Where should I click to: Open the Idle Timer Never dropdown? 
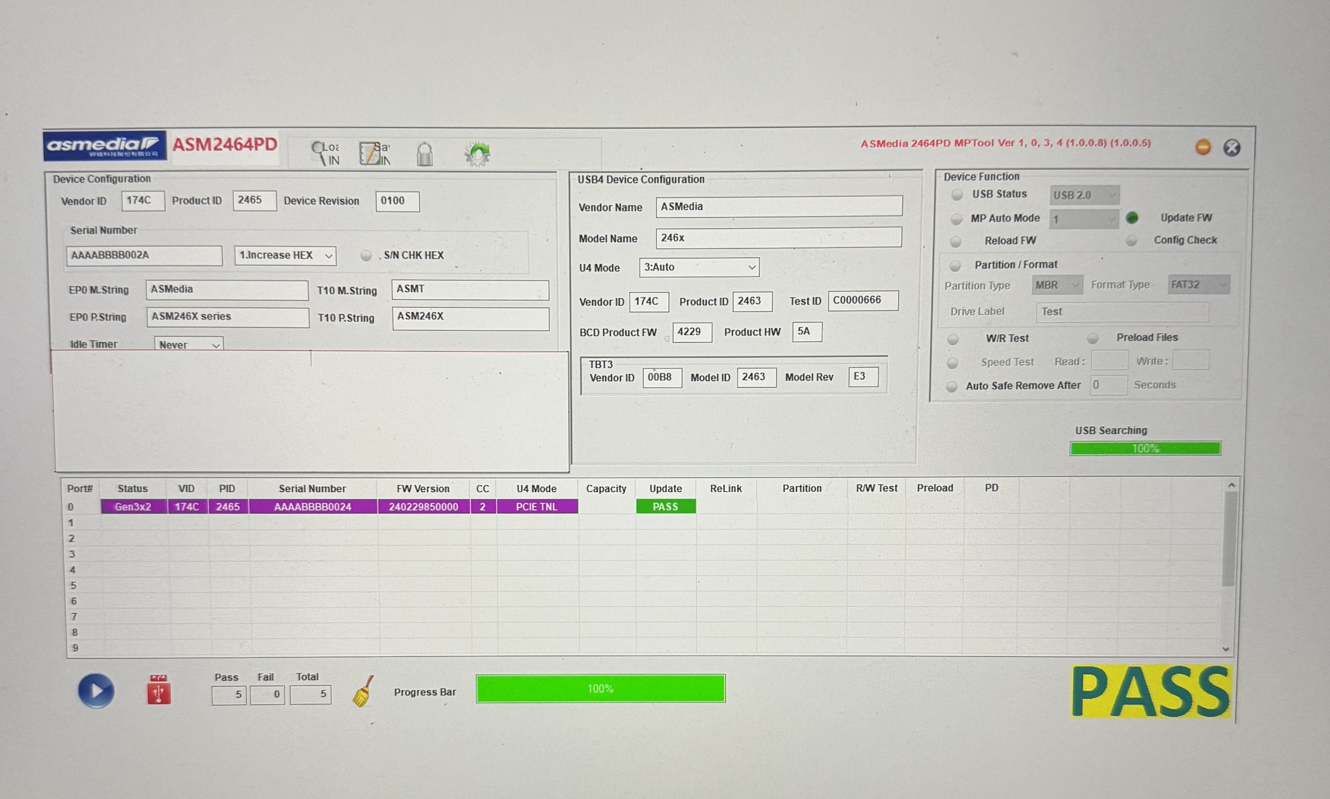(188, 345)
